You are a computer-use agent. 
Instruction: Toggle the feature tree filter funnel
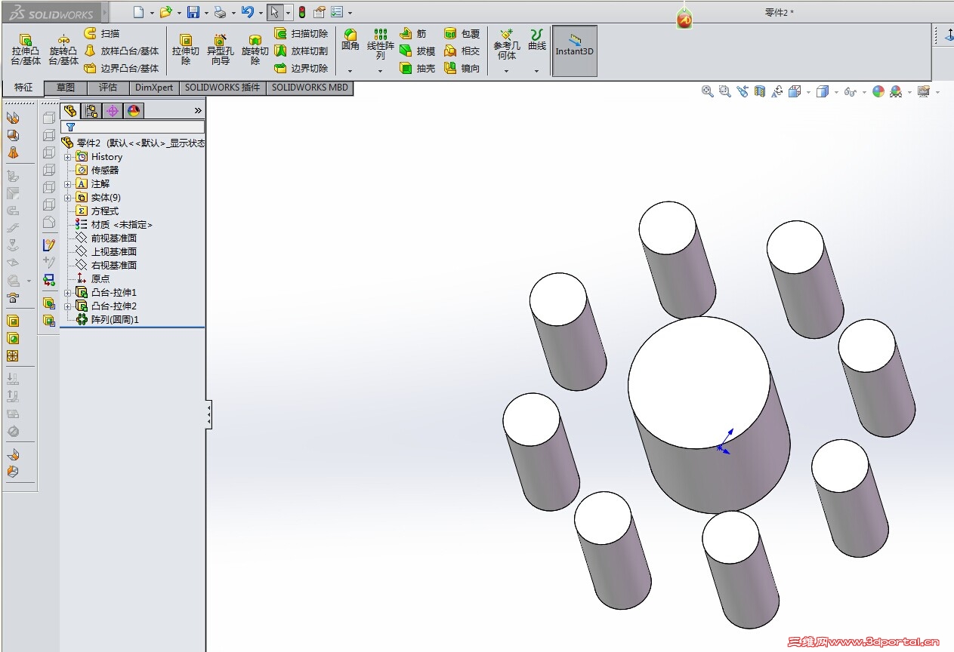click(70, 127)
